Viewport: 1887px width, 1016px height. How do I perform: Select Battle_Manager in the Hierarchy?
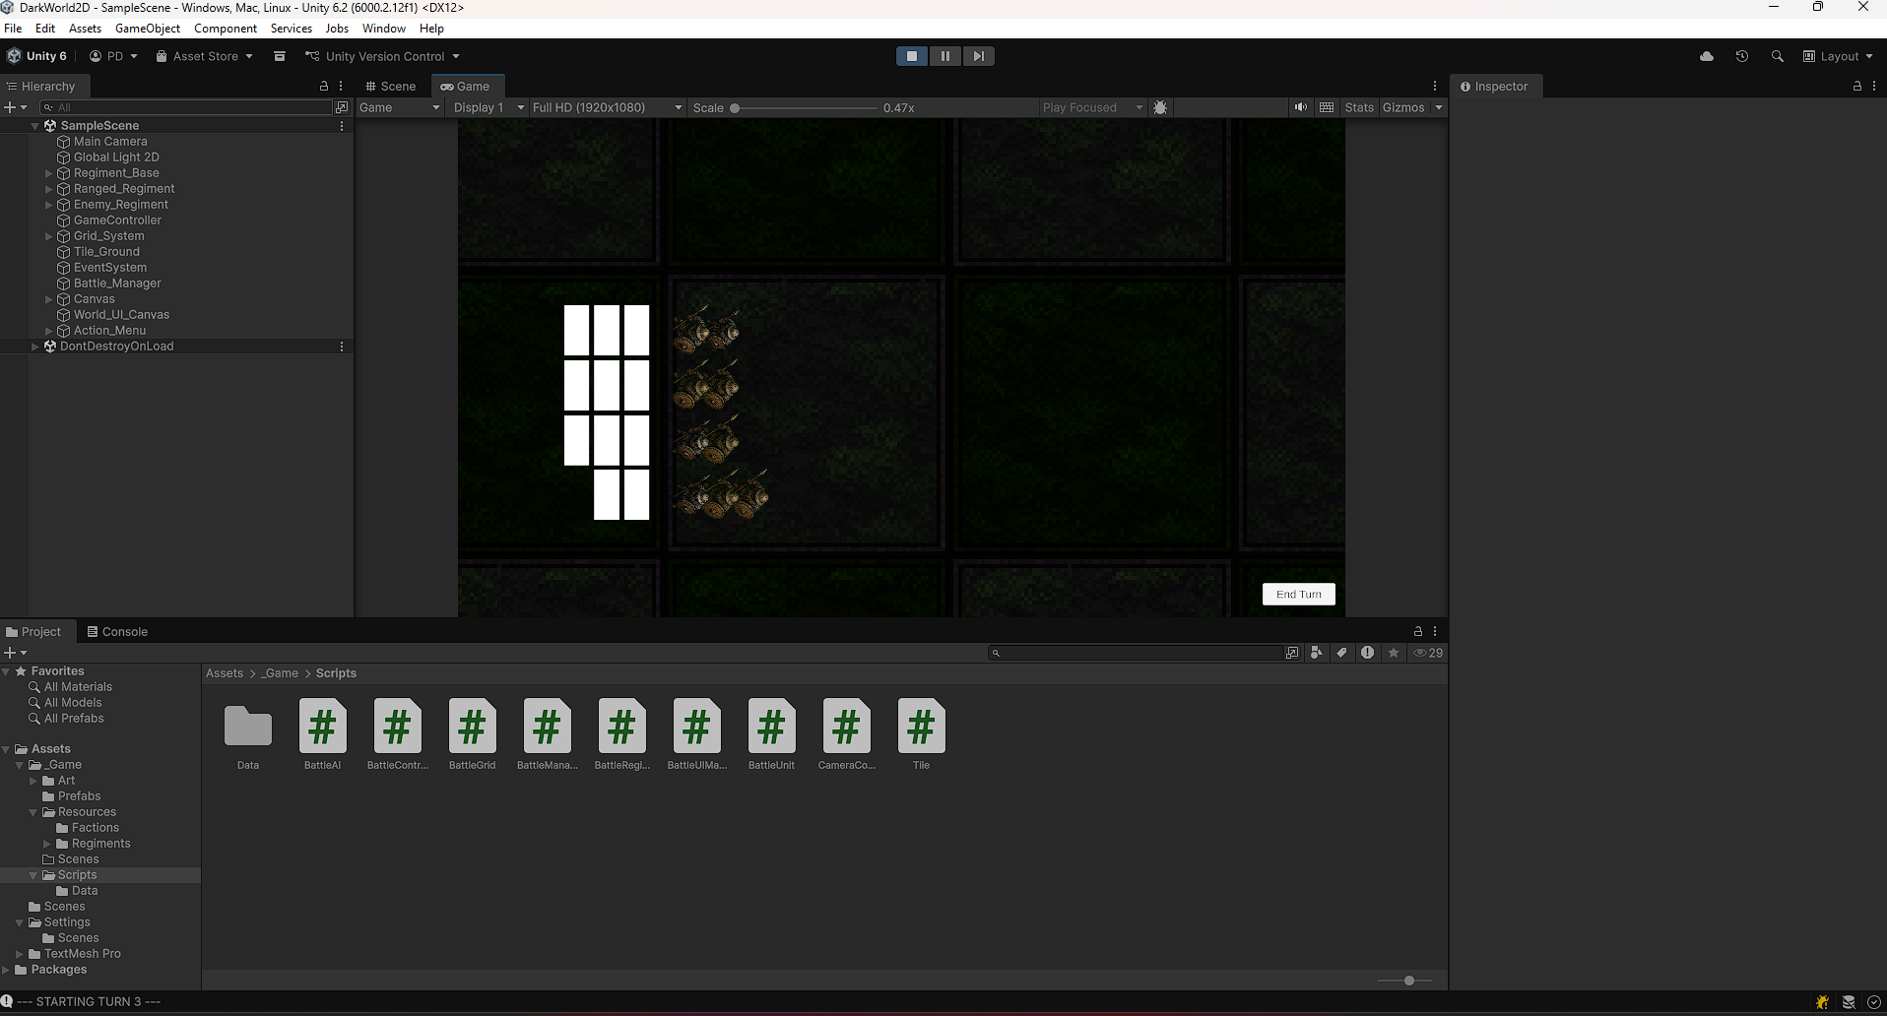(117, 284)
